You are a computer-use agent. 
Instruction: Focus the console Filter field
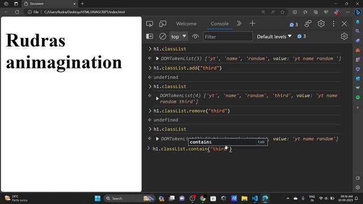tap(228, 36)
